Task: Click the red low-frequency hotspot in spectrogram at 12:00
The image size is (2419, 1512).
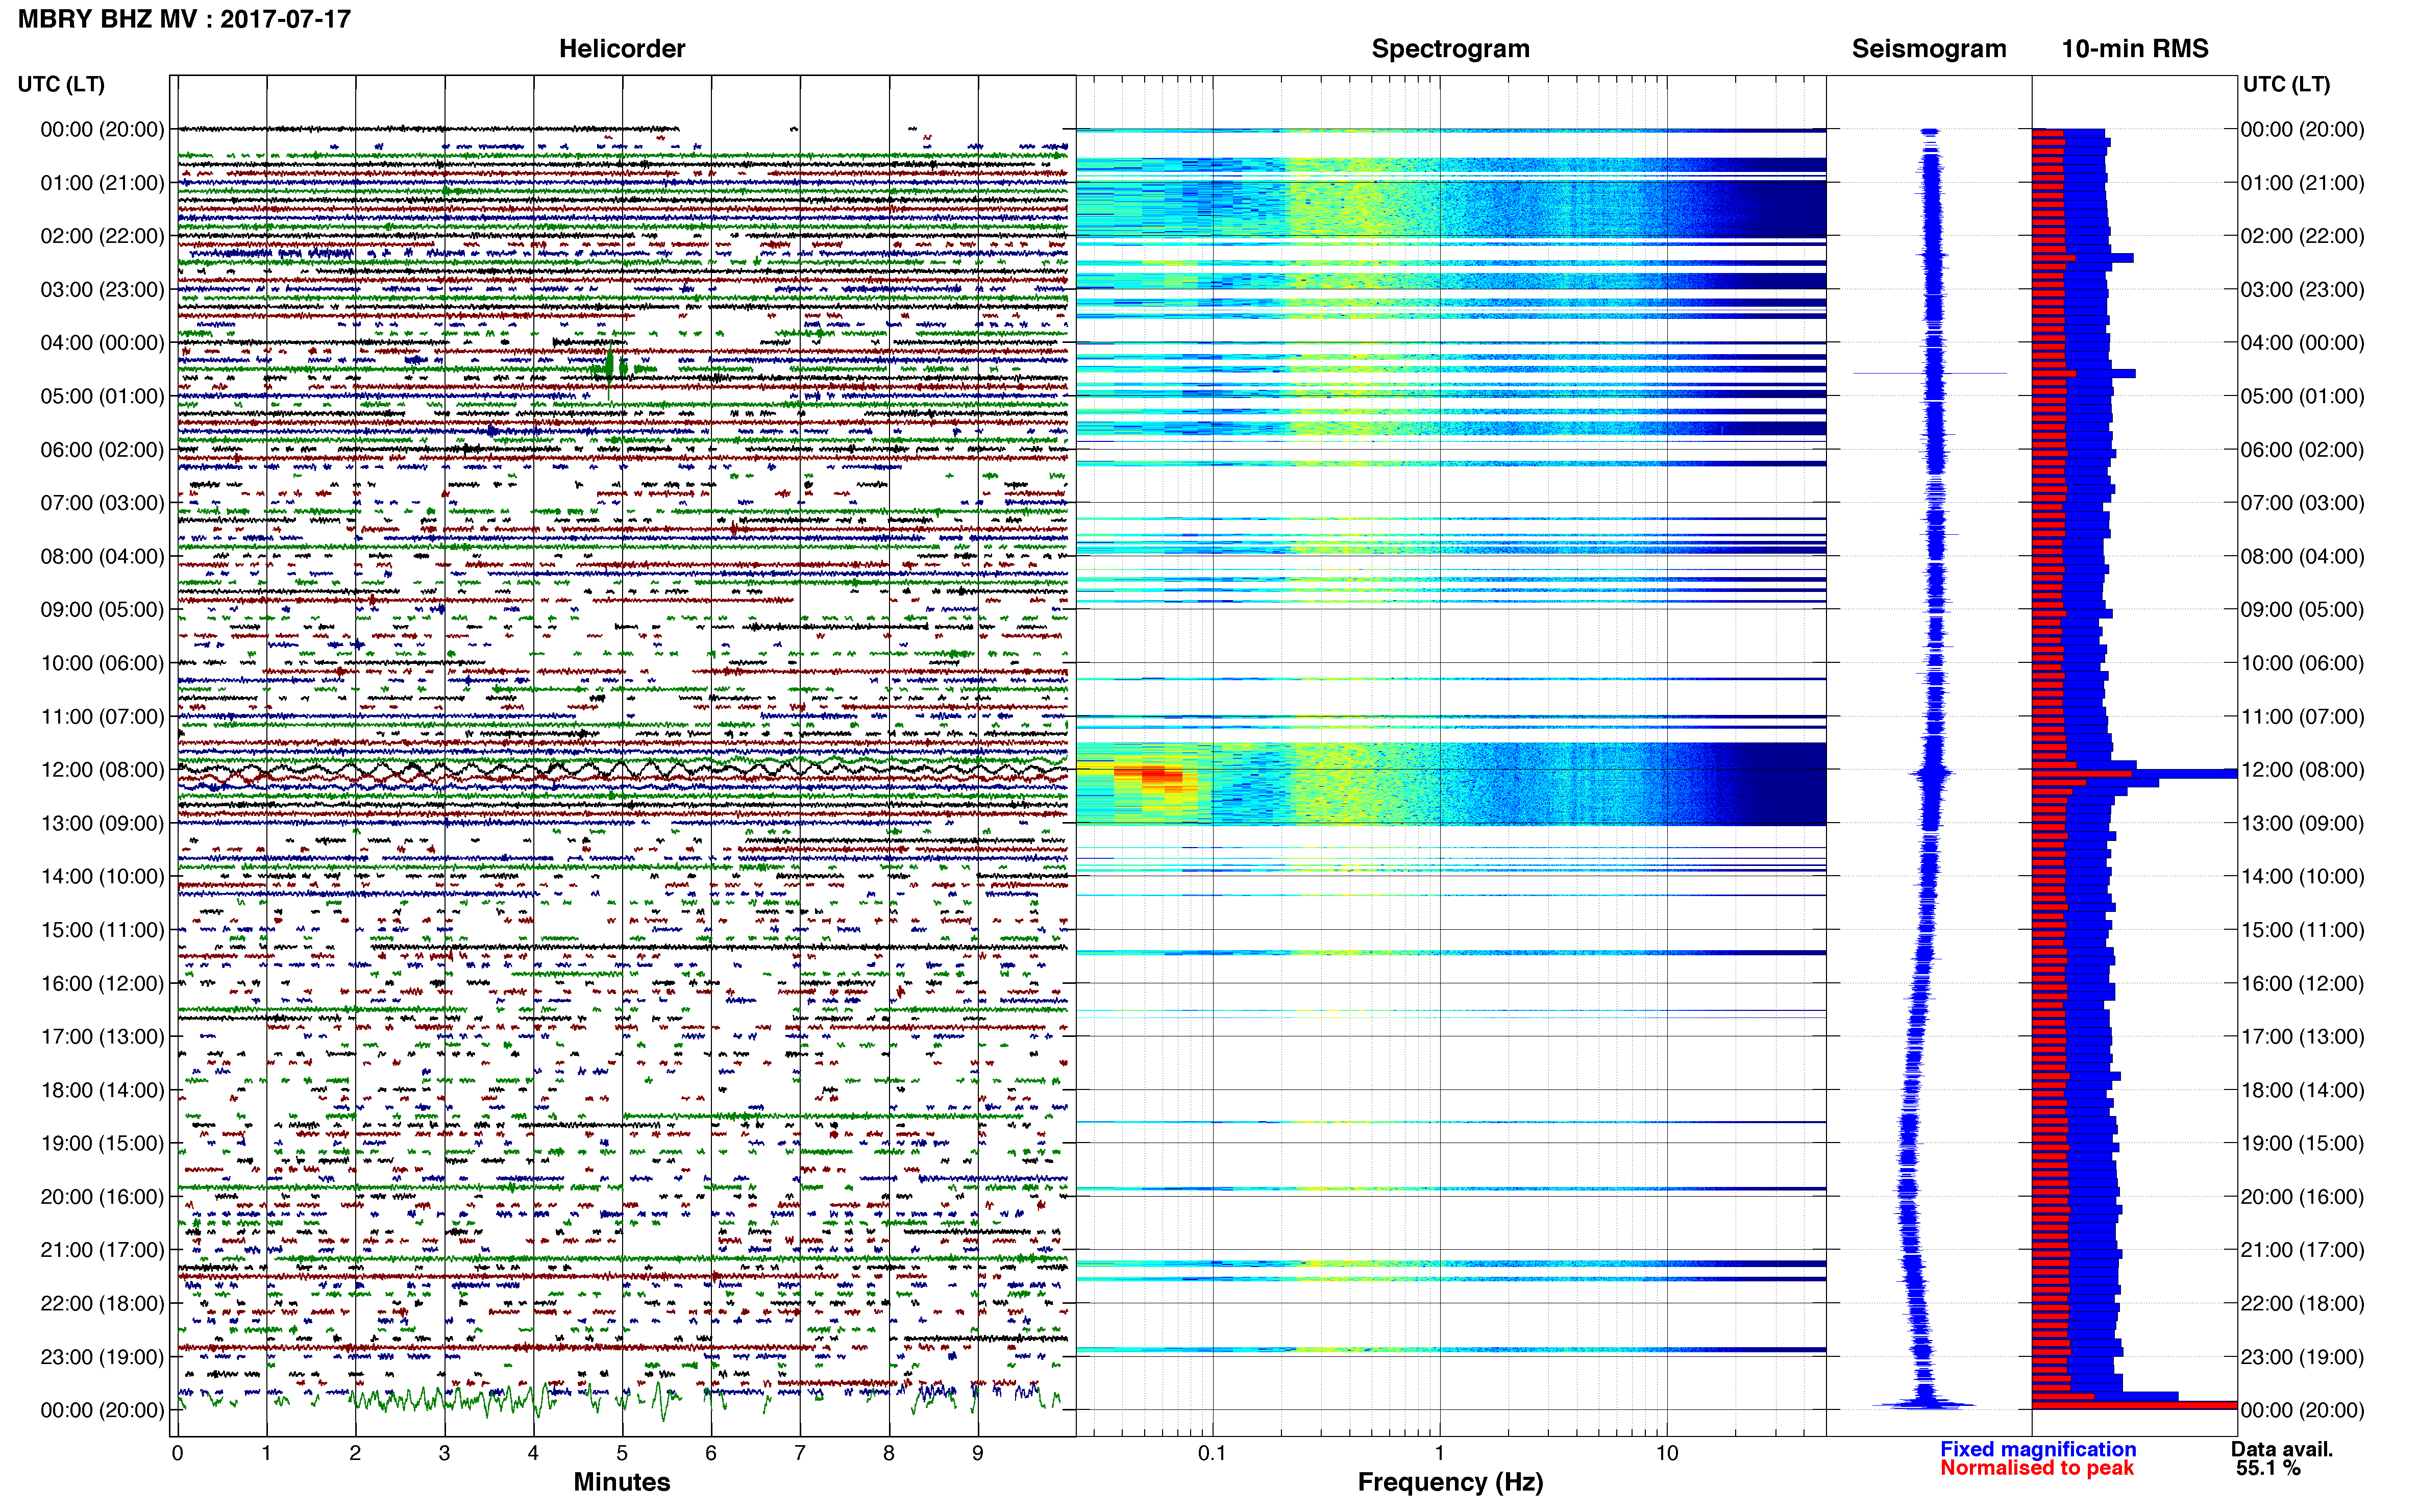Action: coord(1154,776)
